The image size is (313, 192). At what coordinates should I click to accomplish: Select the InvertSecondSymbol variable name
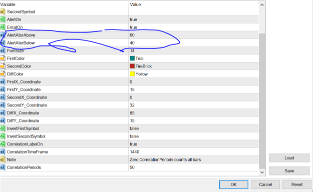coord(26,136)
